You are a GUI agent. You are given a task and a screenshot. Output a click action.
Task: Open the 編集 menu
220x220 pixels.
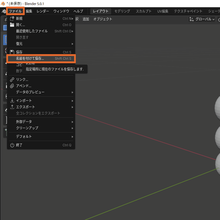29,11
